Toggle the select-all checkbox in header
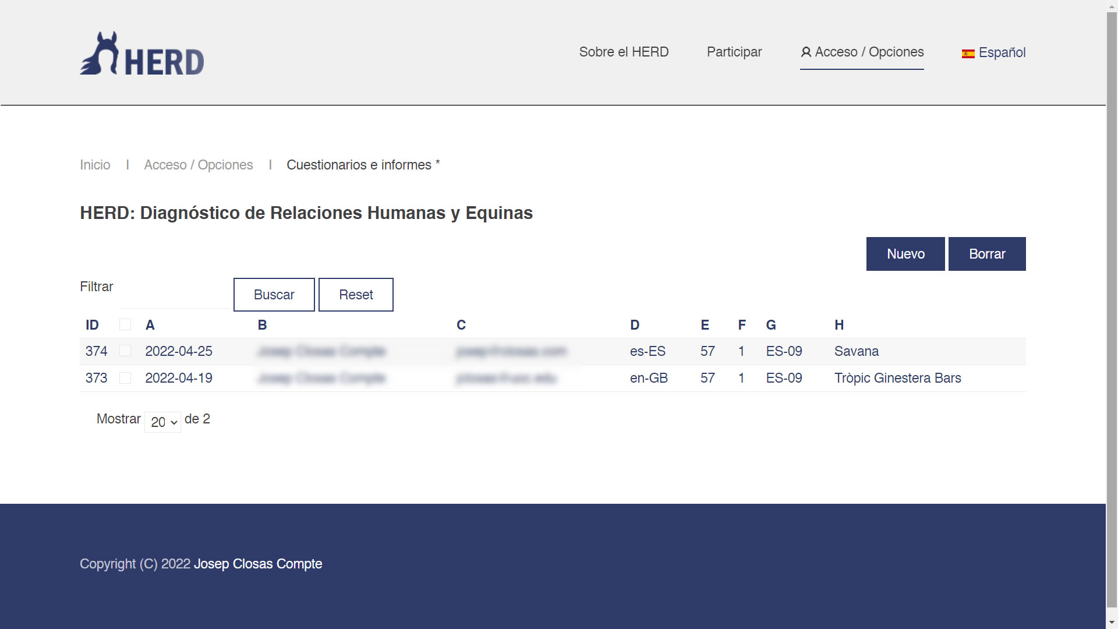 click(x=125, y=325)
